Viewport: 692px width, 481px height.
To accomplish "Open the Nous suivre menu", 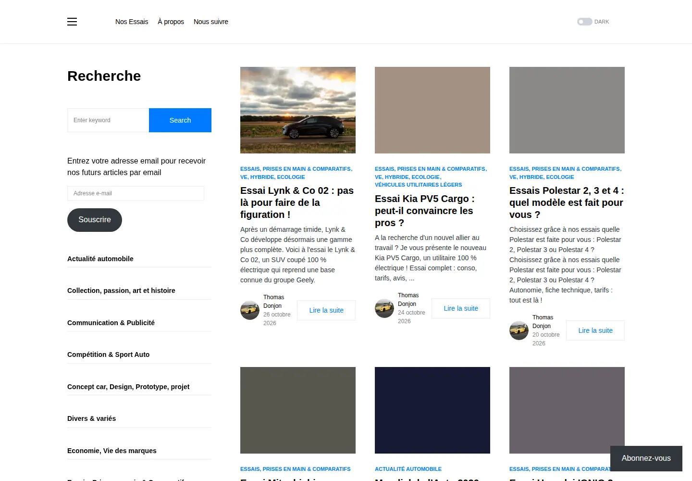I will (211, 22).
